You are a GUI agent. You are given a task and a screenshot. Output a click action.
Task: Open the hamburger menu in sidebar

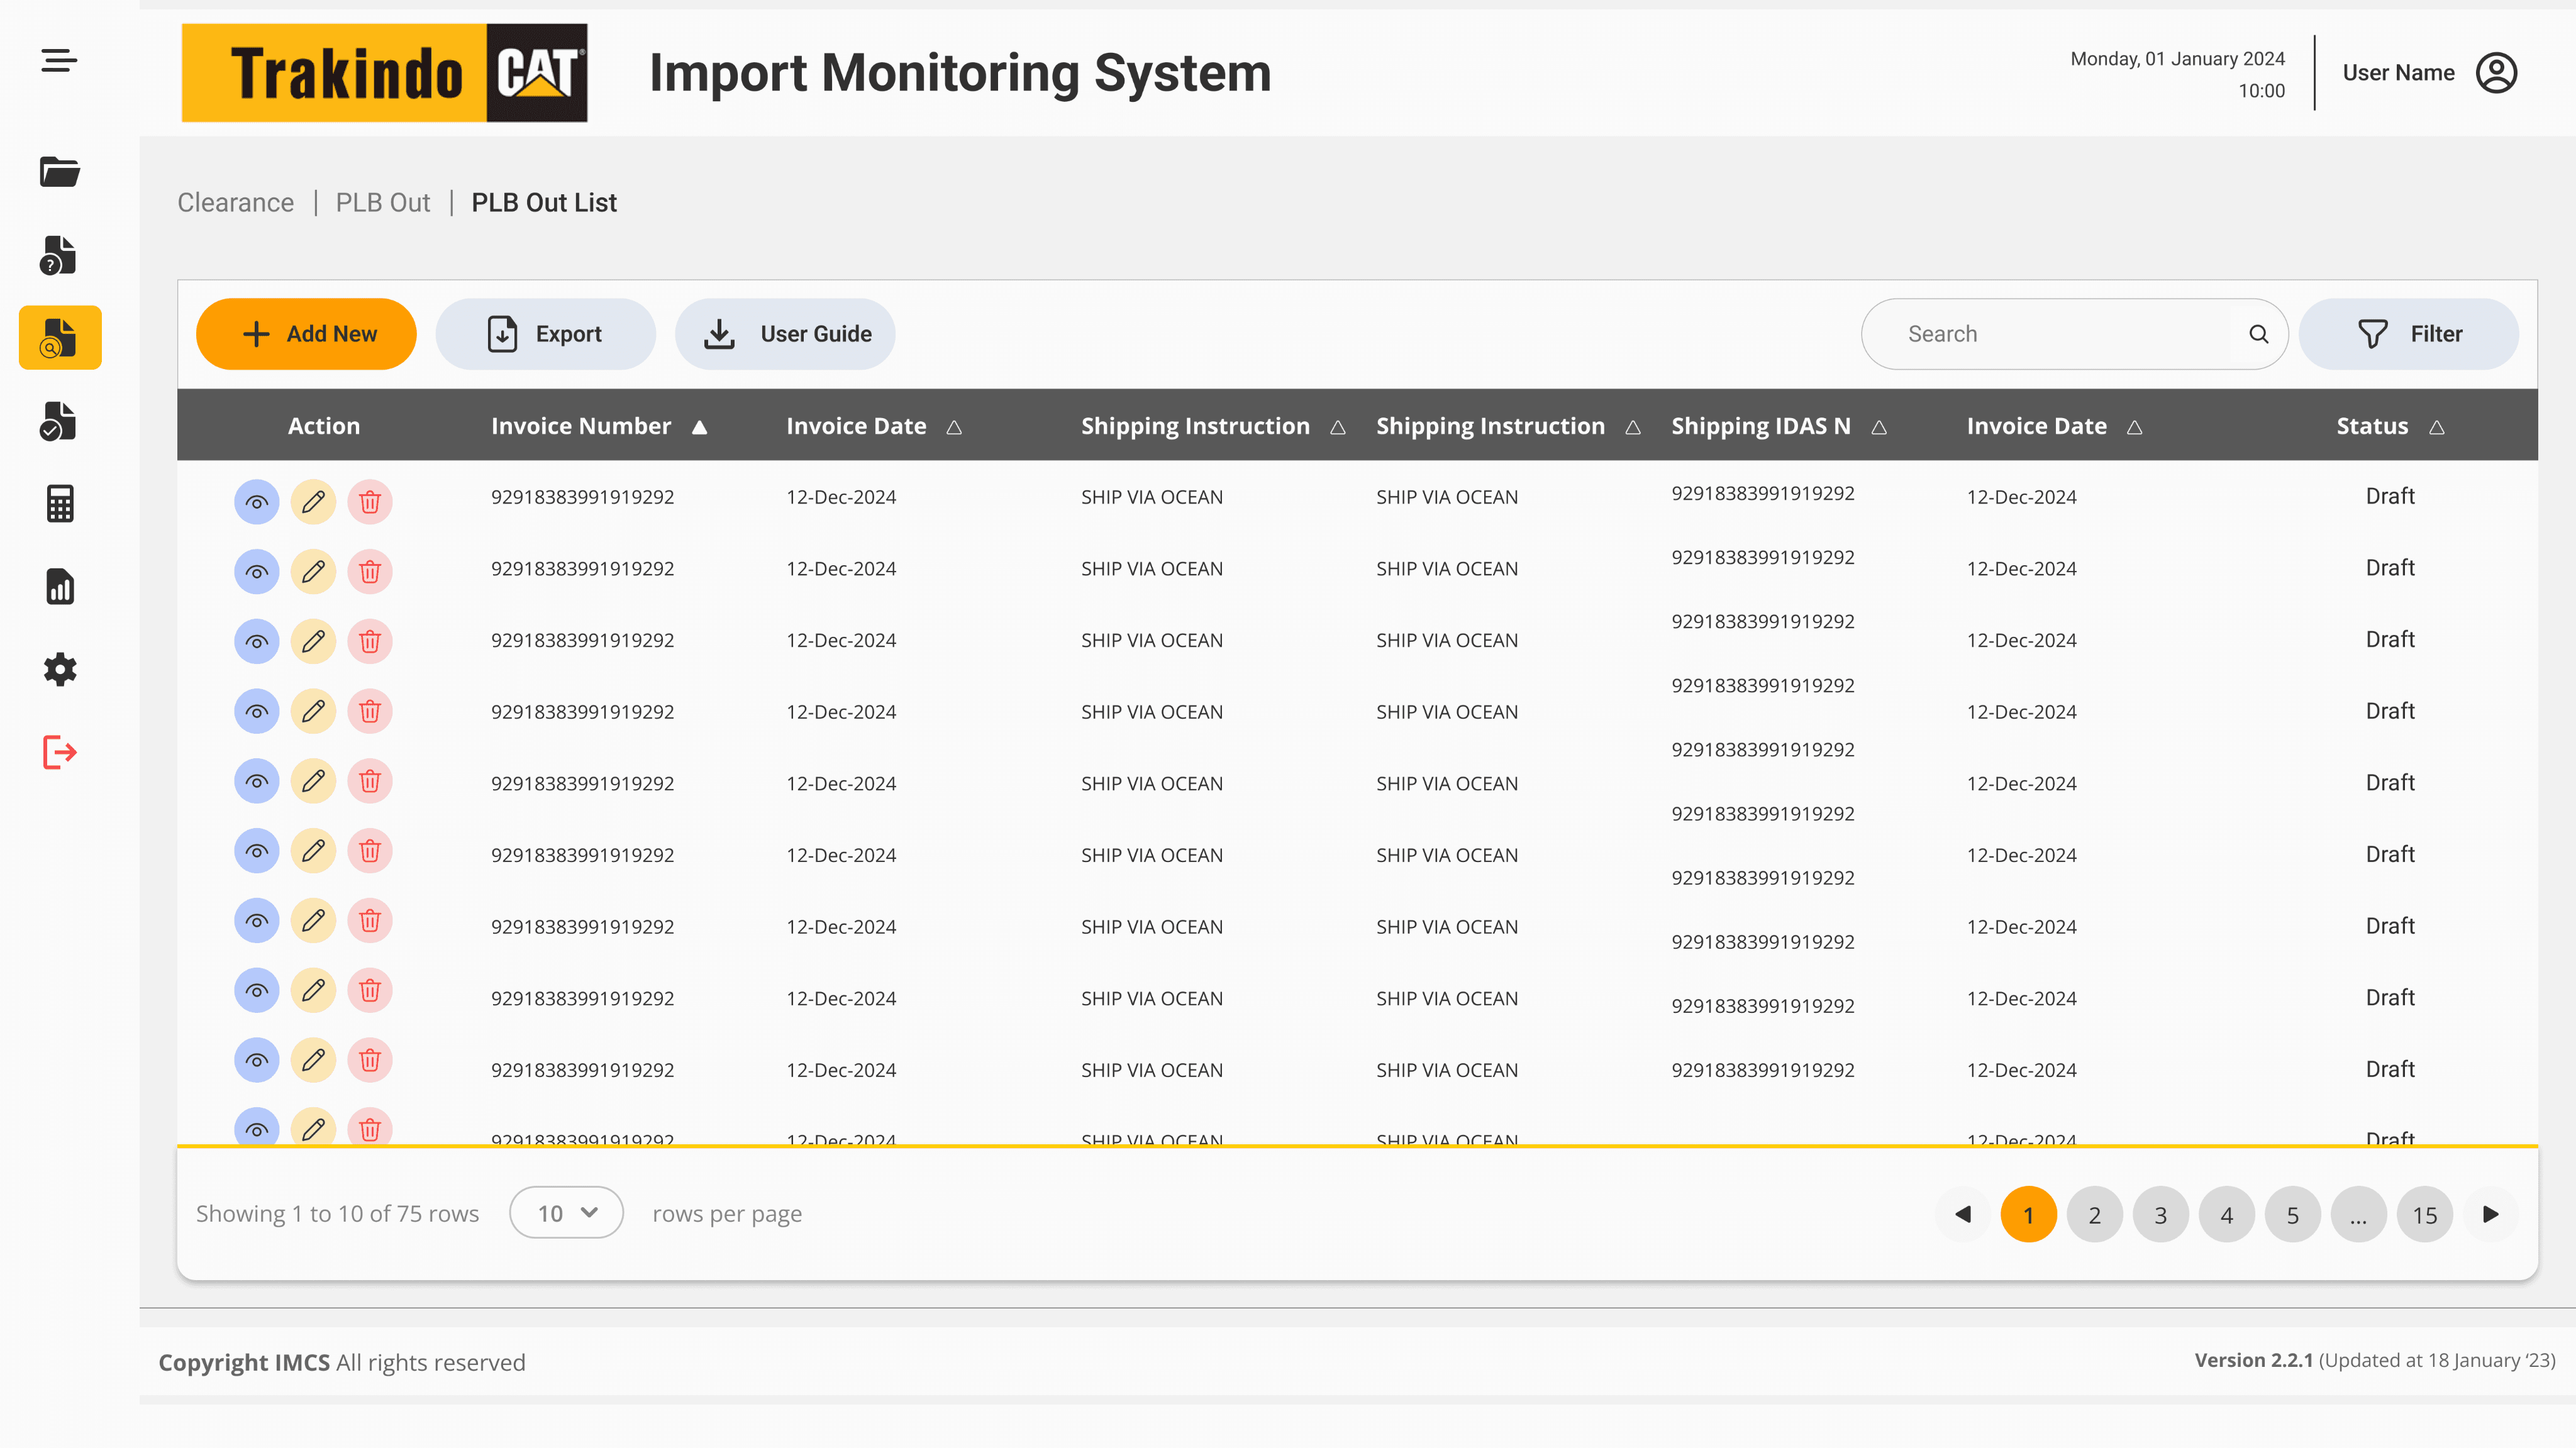(x=59, y=61)
